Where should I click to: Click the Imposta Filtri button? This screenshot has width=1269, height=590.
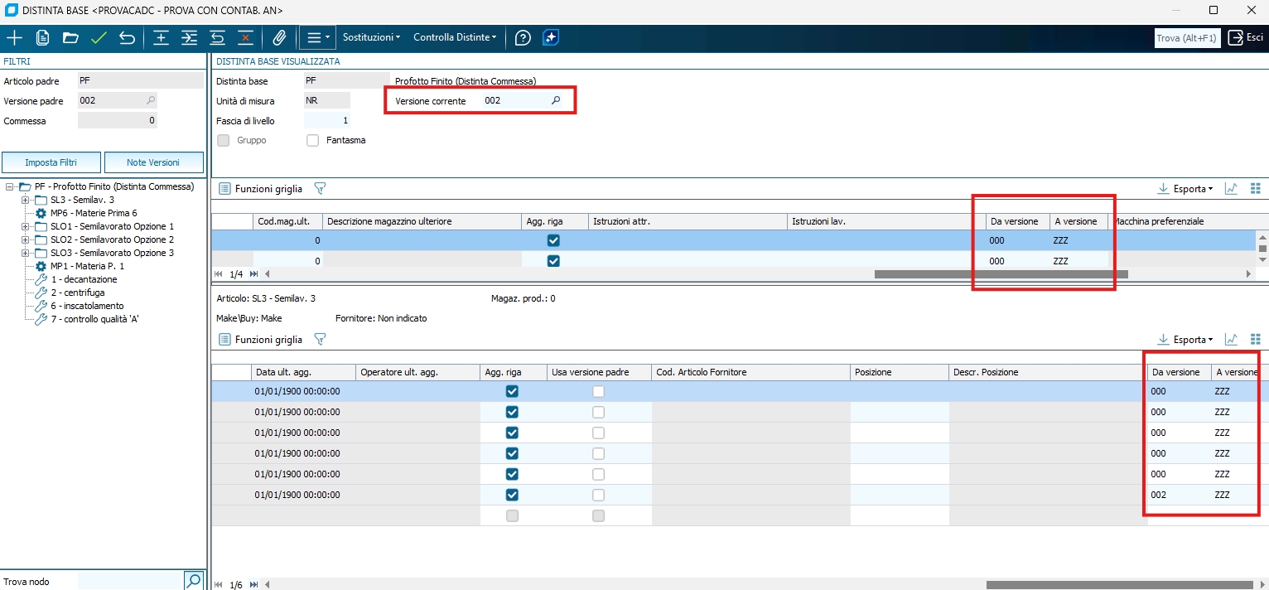[51, 162]
